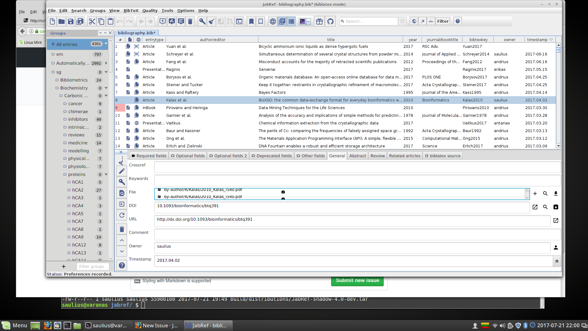Open the new BibTeX entry icon

162,21
